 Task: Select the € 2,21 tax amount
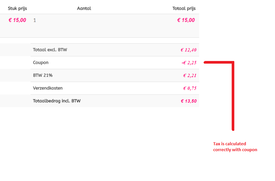(190, 75)
